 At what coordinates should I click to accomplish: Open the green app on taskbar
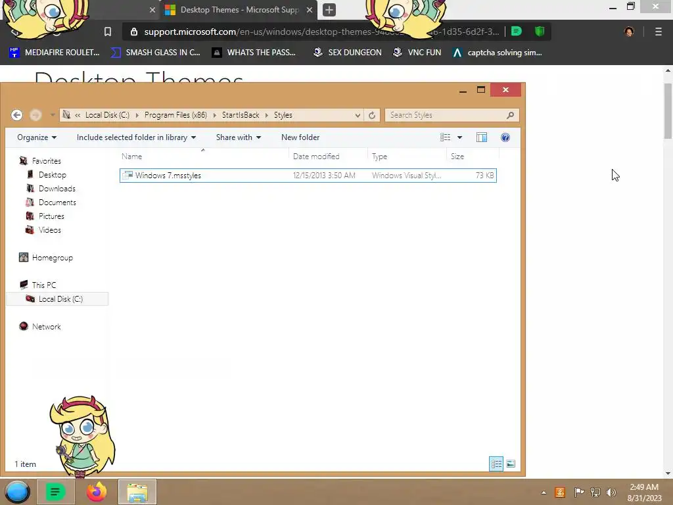tap(56, 492)
